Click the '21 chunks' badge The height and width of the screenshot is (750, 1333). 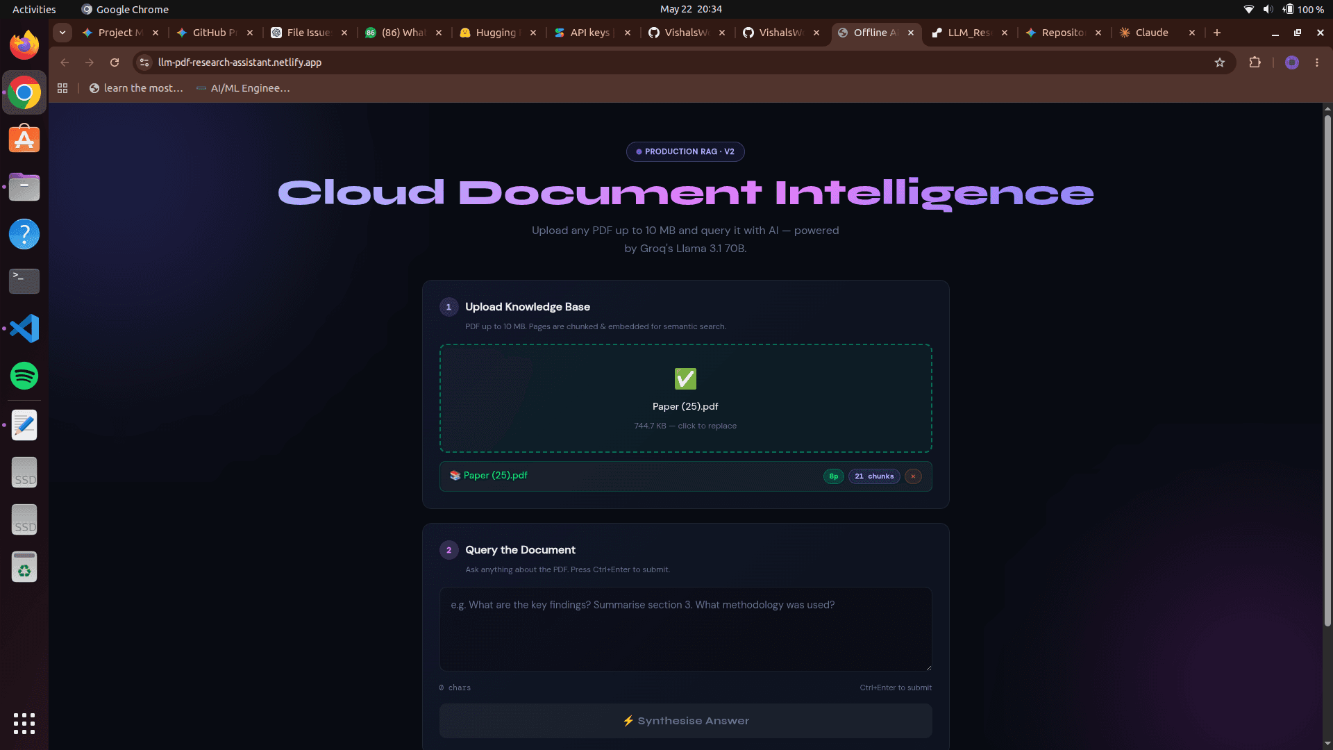[x=874, y=476]
